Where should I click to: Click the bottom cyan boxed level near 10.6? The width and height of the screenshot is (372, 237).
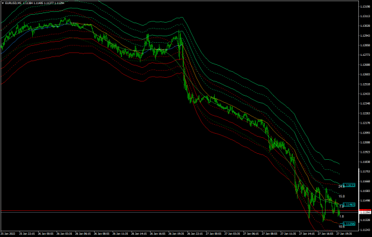[x=349, y=224]
